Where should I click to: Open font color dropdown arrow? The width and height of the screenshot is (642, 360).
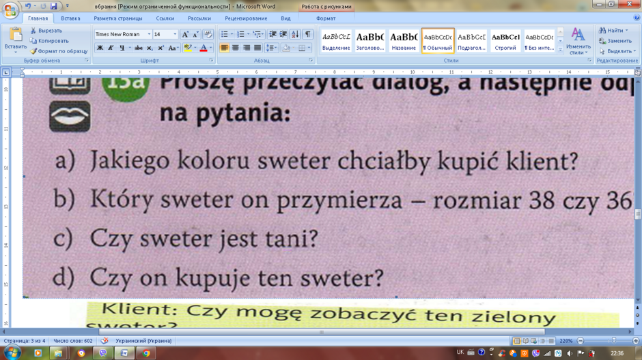(x=211, y=48)
